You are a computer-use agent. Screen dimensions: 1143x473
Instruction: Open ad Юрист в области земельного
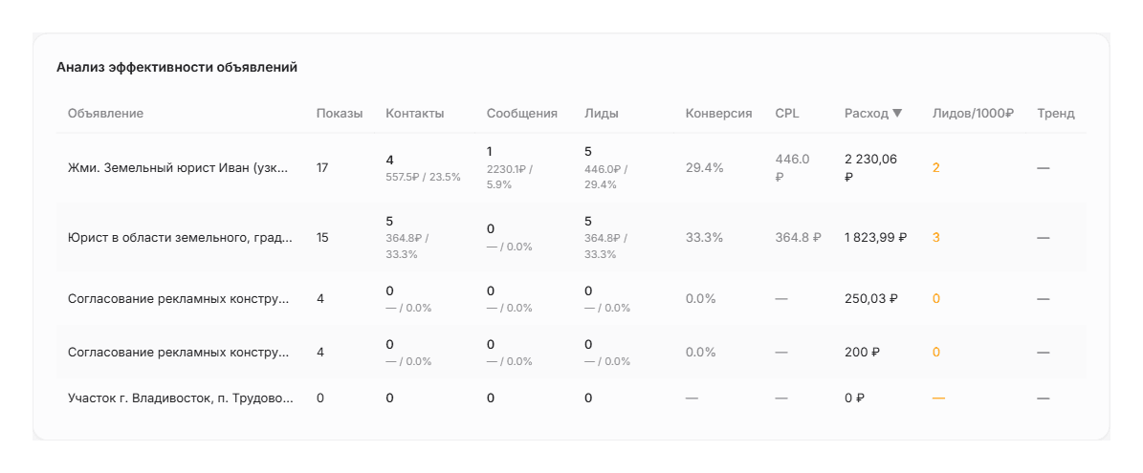click(x=180, y=237)
